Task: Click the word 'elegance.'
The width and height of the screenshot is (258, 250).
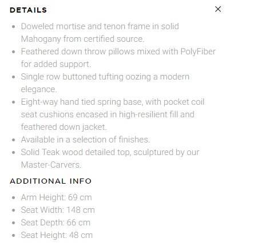Action: (39, 89)
